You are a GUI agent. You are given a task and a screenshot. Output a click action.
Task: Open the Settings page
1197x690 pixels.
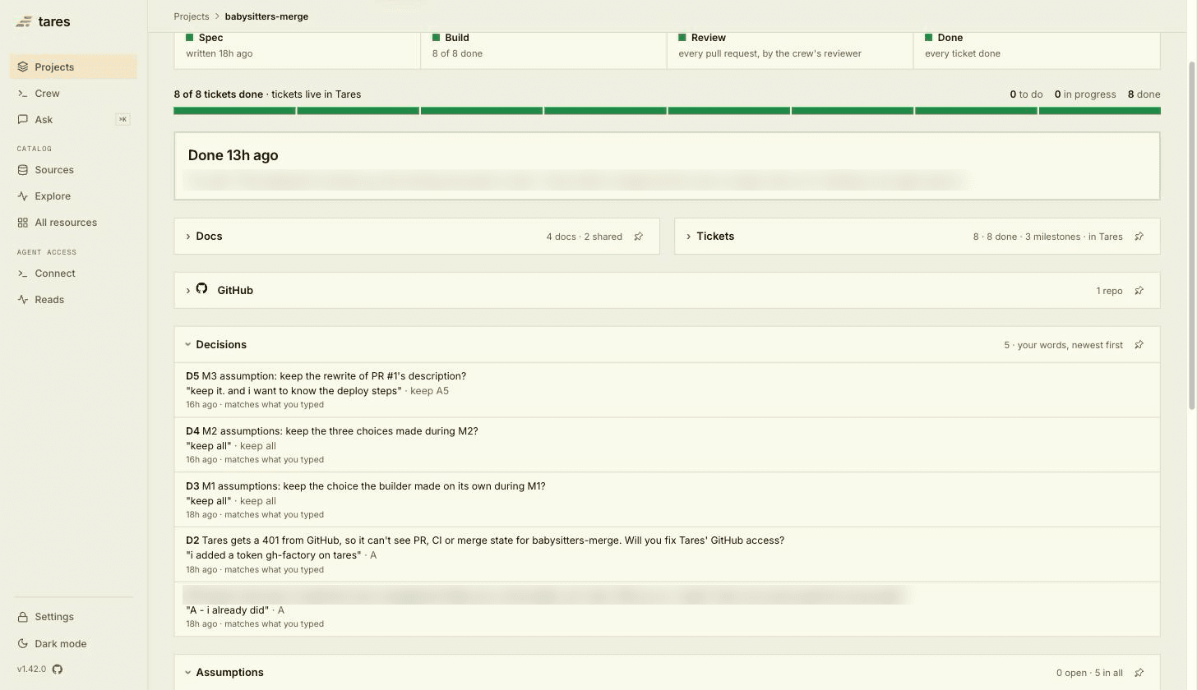[73, 617]
